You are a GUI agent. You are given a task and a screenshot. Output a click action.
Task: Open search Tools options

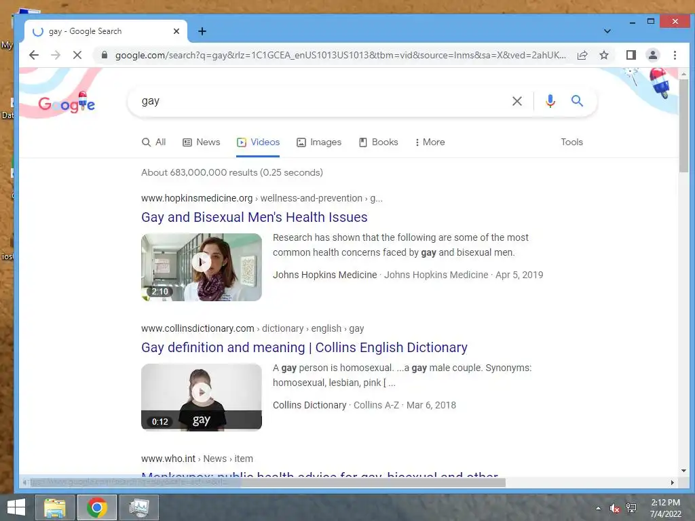click(x=571, y=142)
